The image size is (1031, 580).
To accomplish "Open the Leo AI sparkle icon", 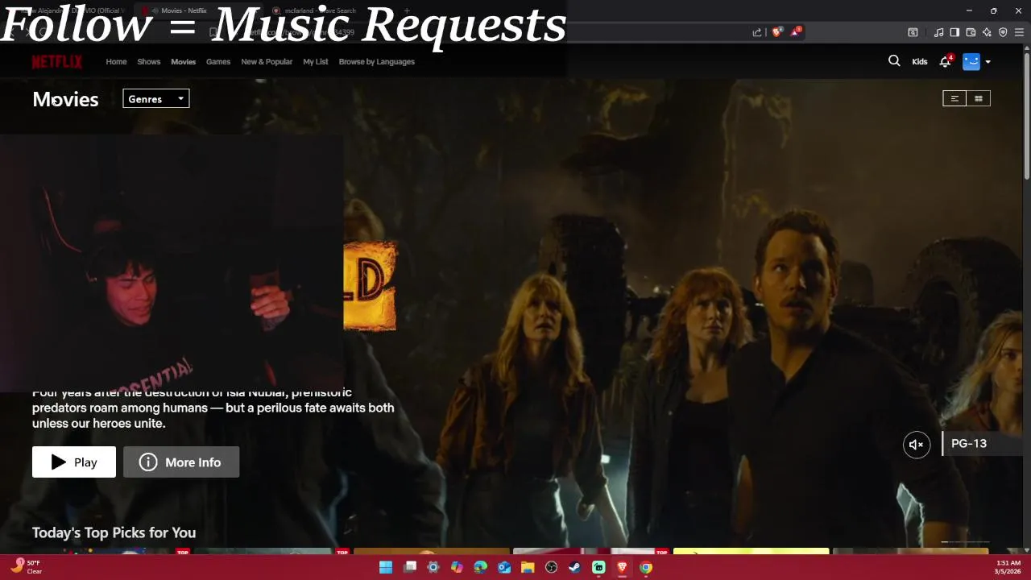I will point(987,32).
